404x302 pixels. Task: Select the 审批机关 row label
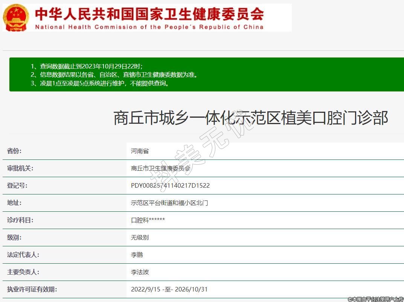[20, 168]
